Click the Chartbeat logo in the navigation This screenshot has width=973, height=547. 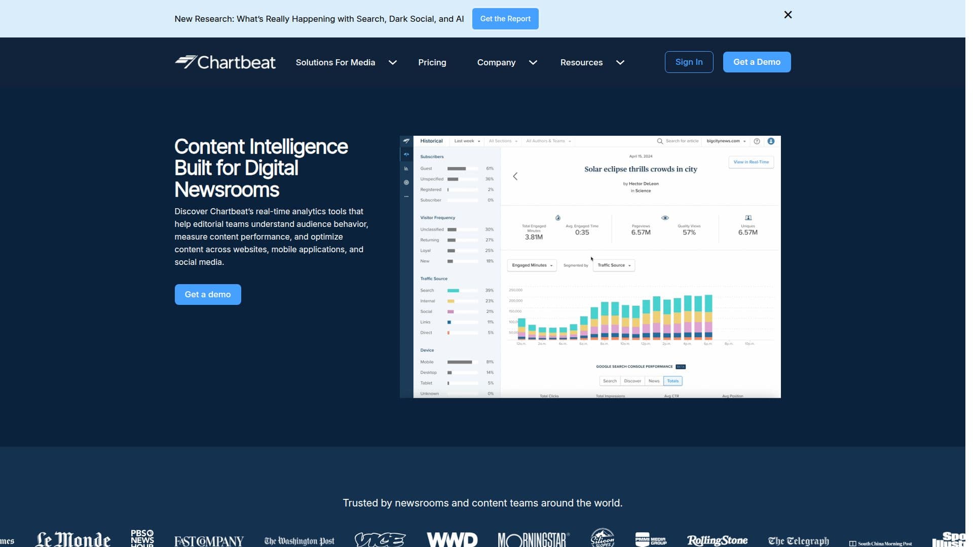click(225, 62)
